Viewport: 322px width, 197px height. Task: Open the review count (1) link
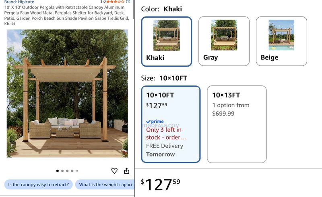(128, 2)
